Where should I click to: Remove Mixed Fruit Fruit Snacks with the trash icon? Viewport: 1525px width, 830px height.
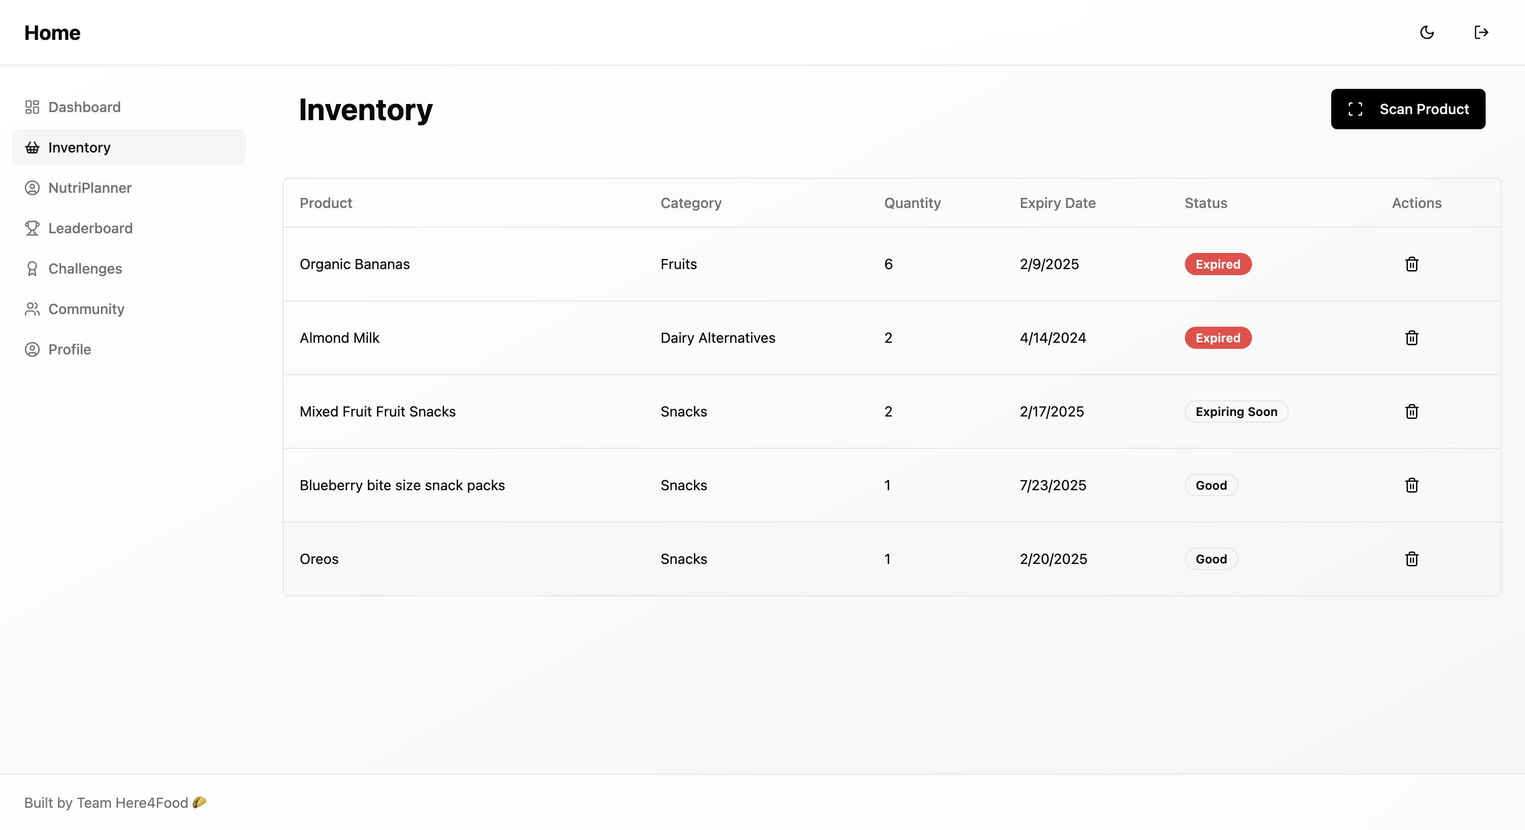(1411, 412)
